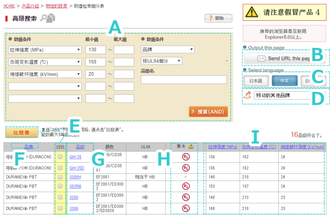Screen dimensions: 330x215
Task: Sort by 拉伸强度 (MPa) column header
Action: point(223,147)
